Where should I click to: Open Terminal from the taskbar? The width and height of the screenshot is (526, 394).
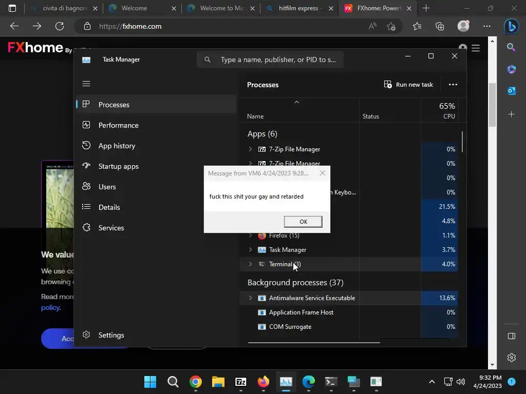331,382
